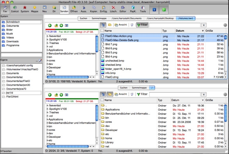Open the PapK. trash icon
The height and width of the screenshot is (154, 229).
point(133,9)
